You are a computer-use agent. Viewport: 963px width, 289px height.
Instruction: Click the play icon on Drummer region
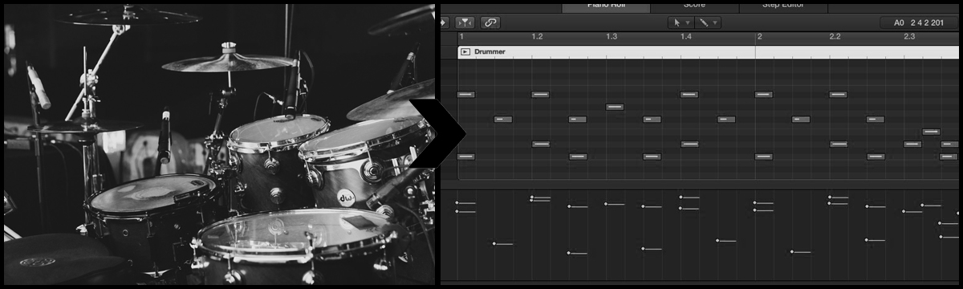click(x=465, y=51)
